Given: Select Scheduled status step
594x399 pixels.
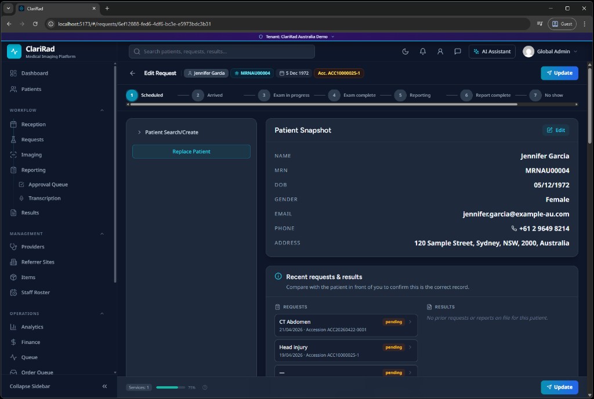Looking at the screenshot, I should click(144, 96).
